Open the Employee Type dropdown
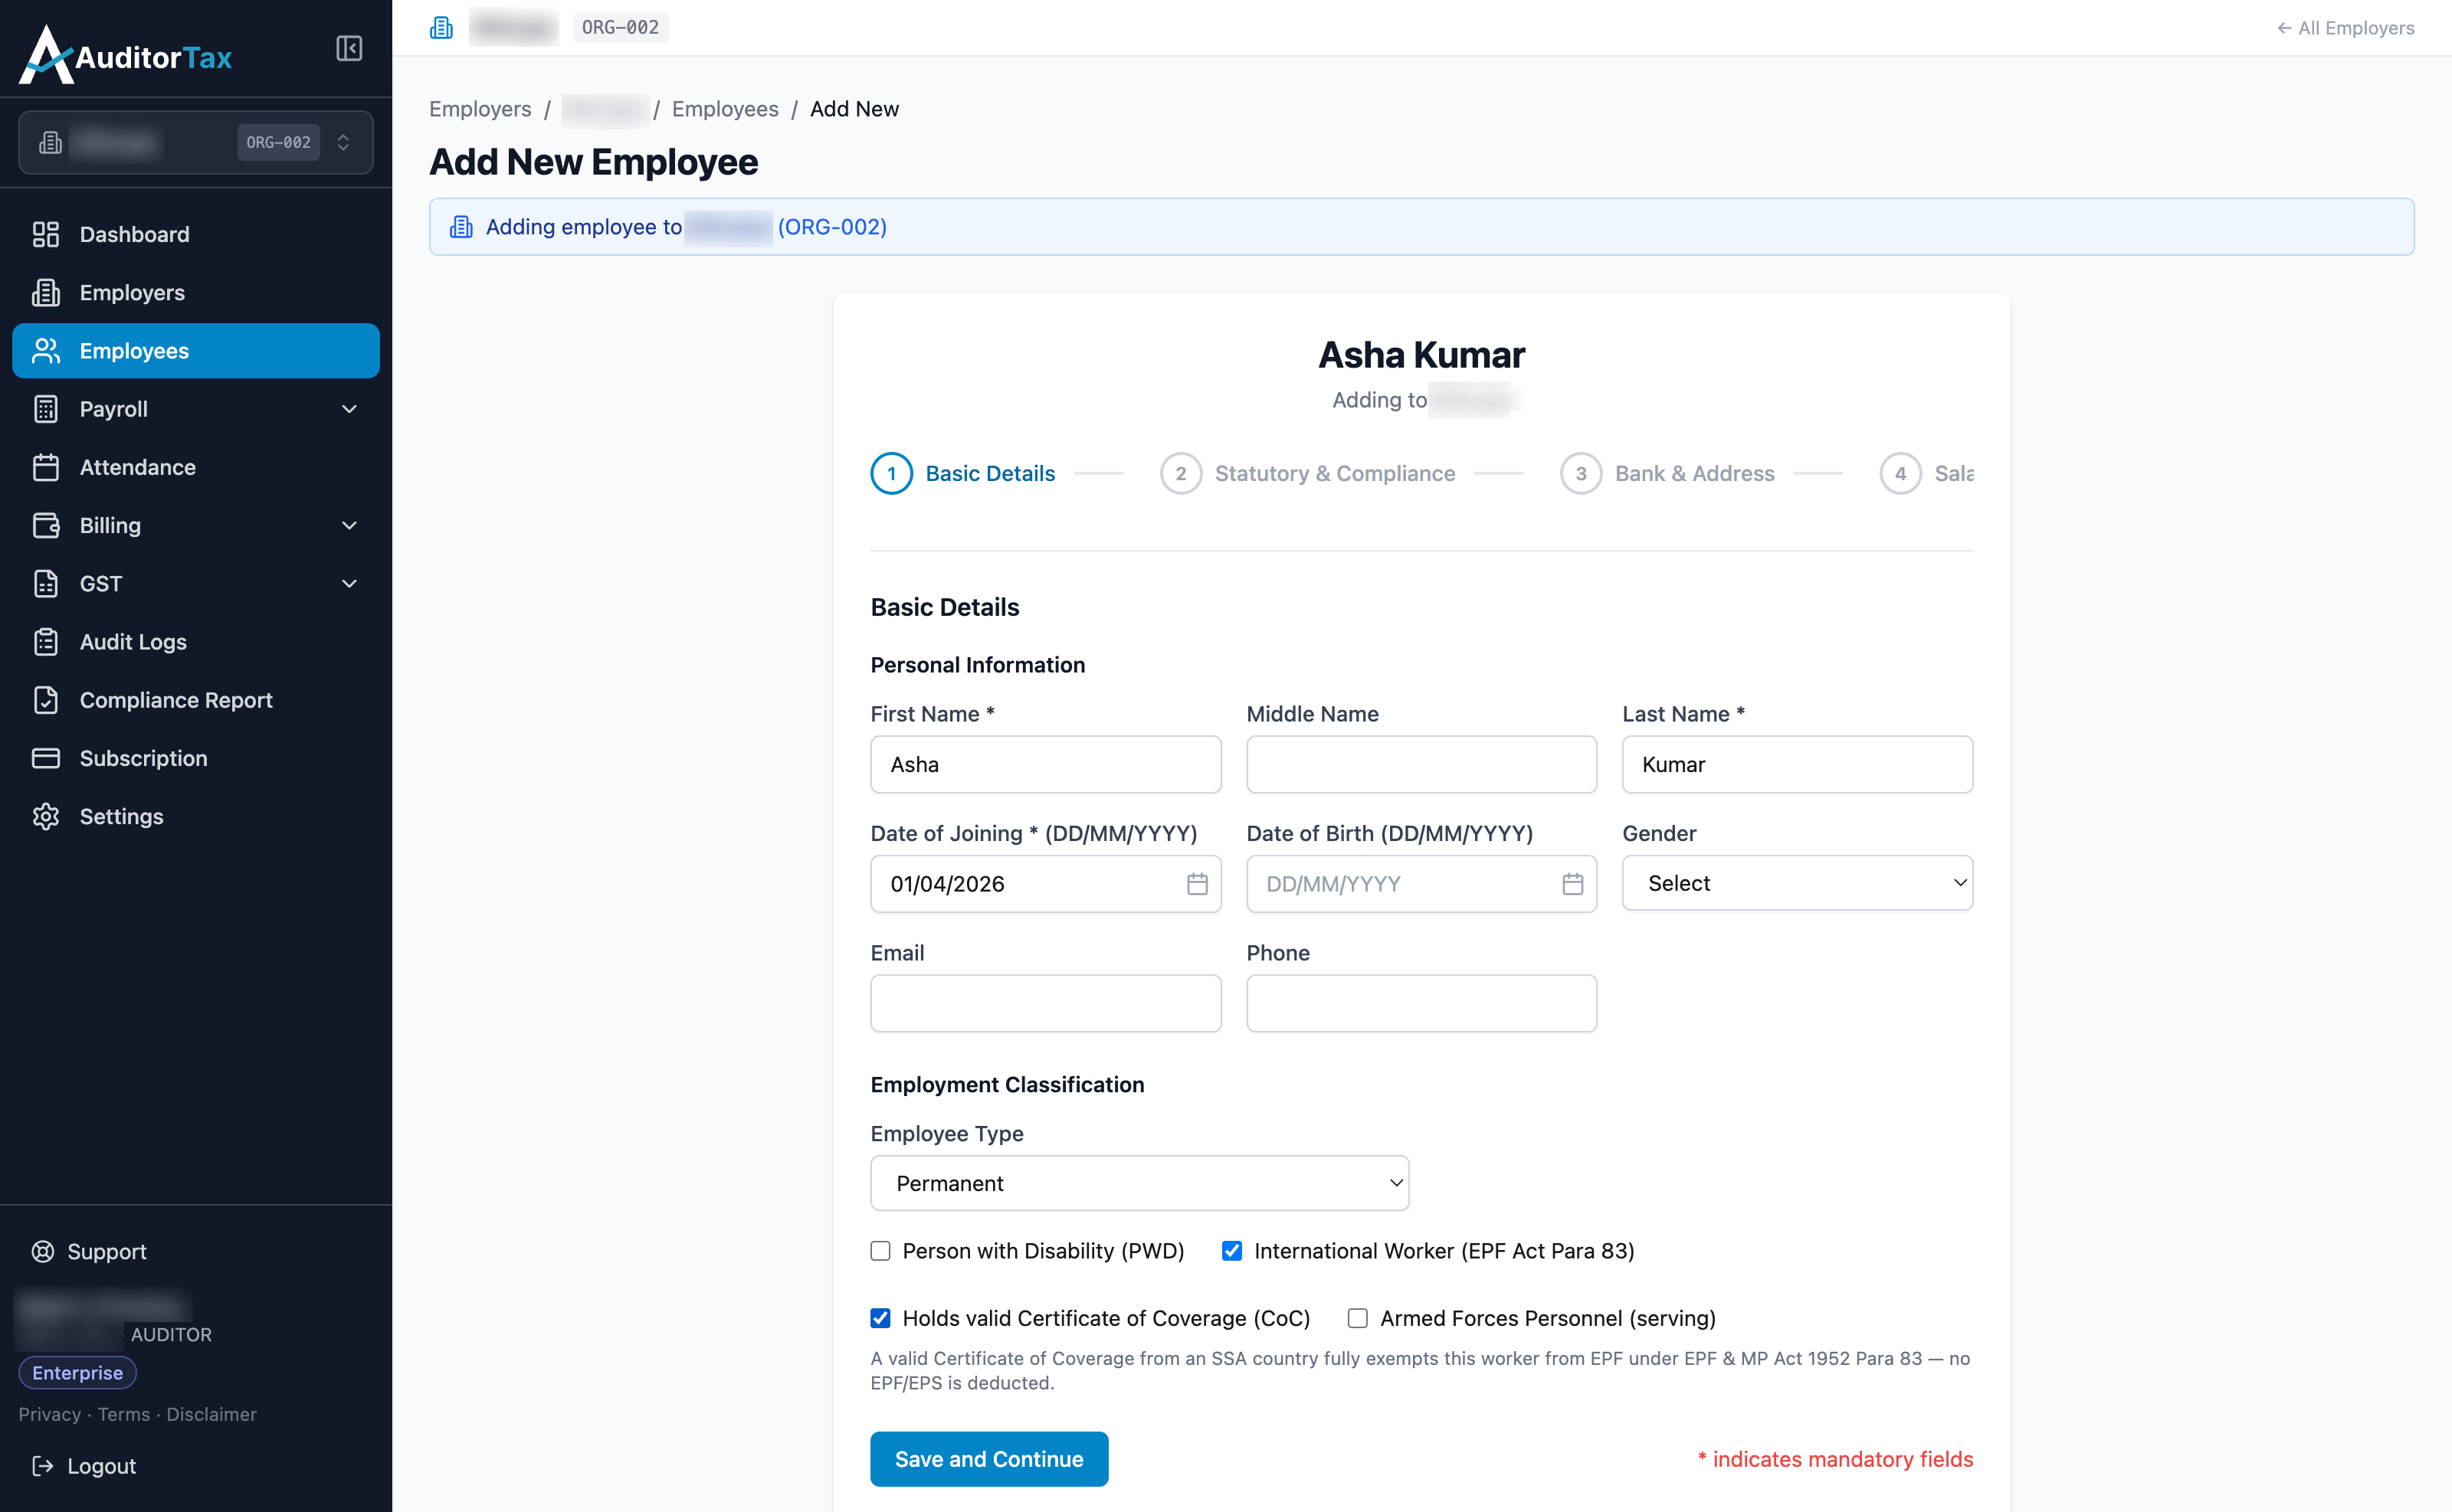 pos(1139,1183)
